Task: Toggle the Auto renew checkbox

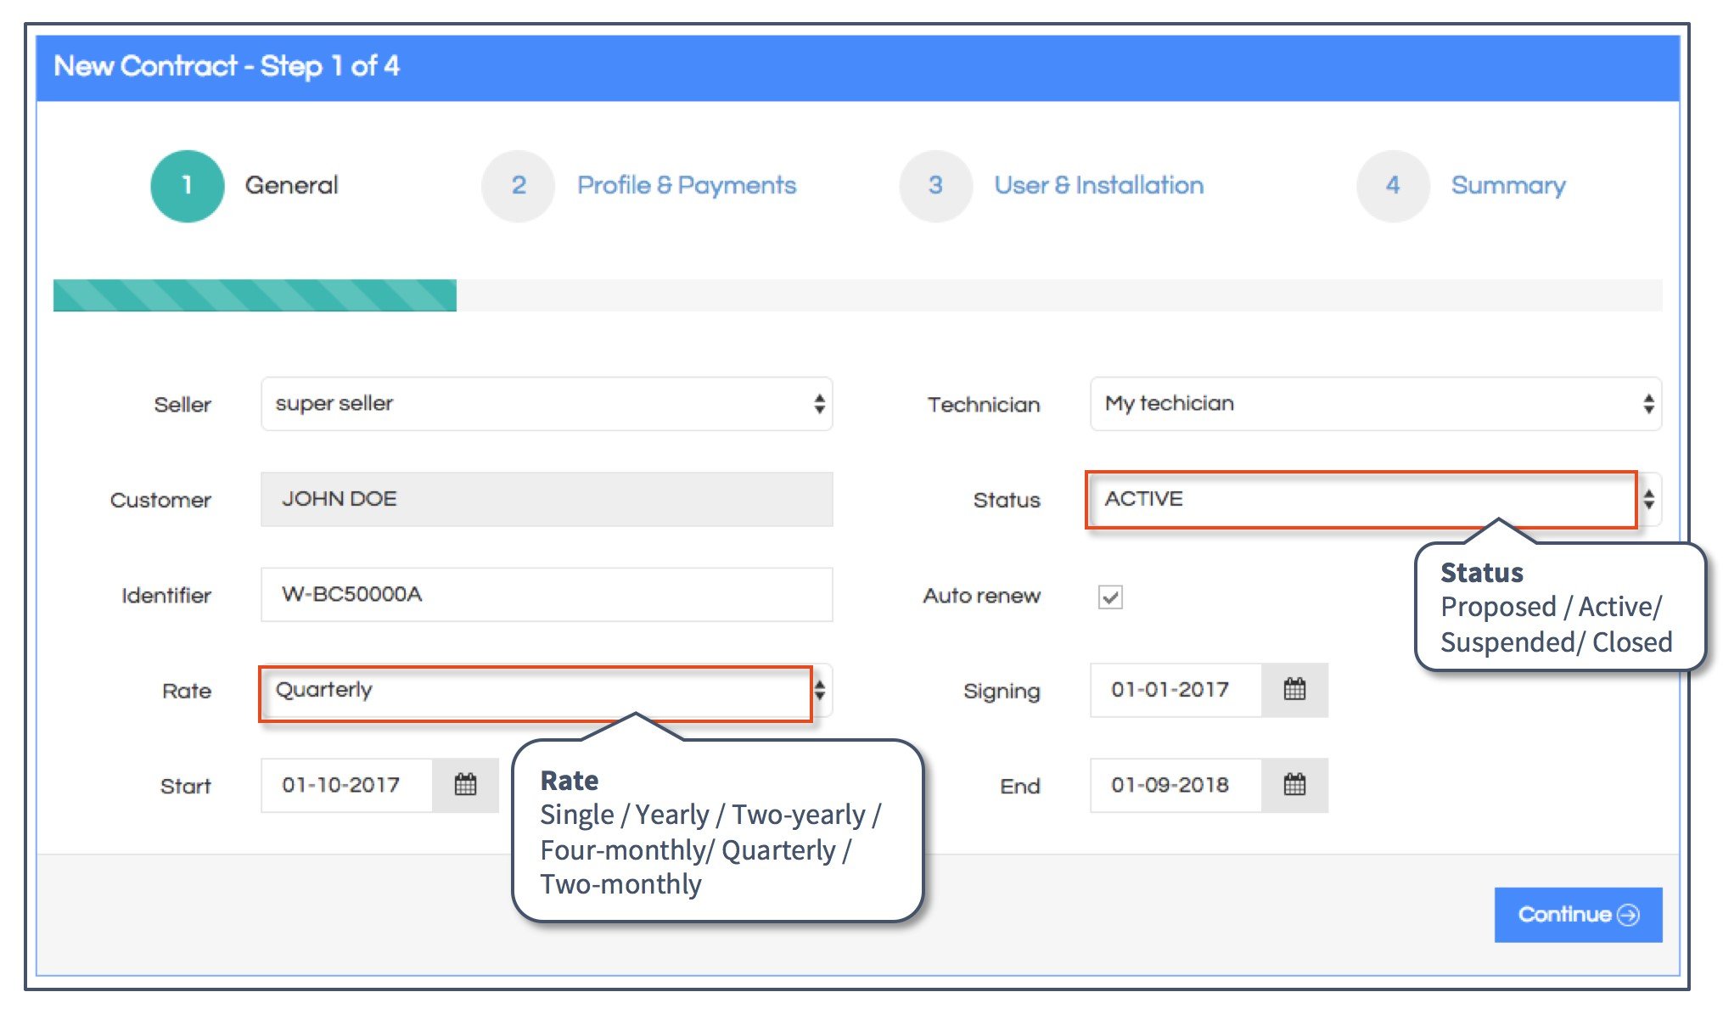Action: [x=1110, y=597]
